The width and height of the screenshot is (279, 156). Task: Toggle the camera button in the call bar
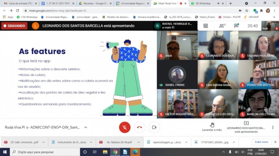tap(154, 127)
